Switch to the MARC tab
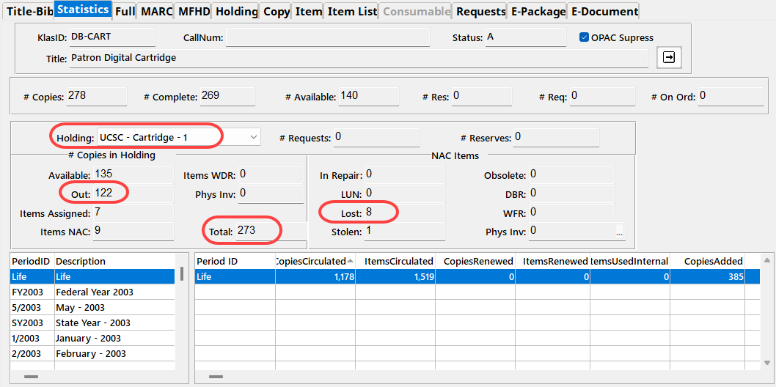The image size is (776, 387). click(156, 12)
